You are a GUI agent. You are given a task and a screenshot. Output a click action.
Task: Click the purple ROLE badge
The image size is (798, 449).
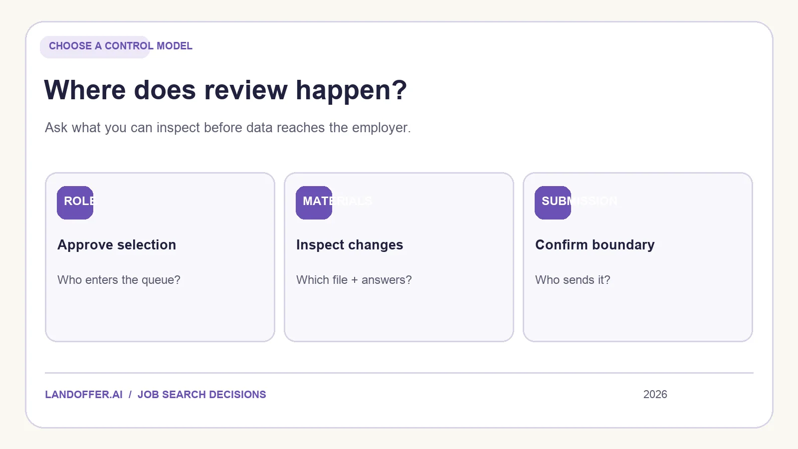75,203
